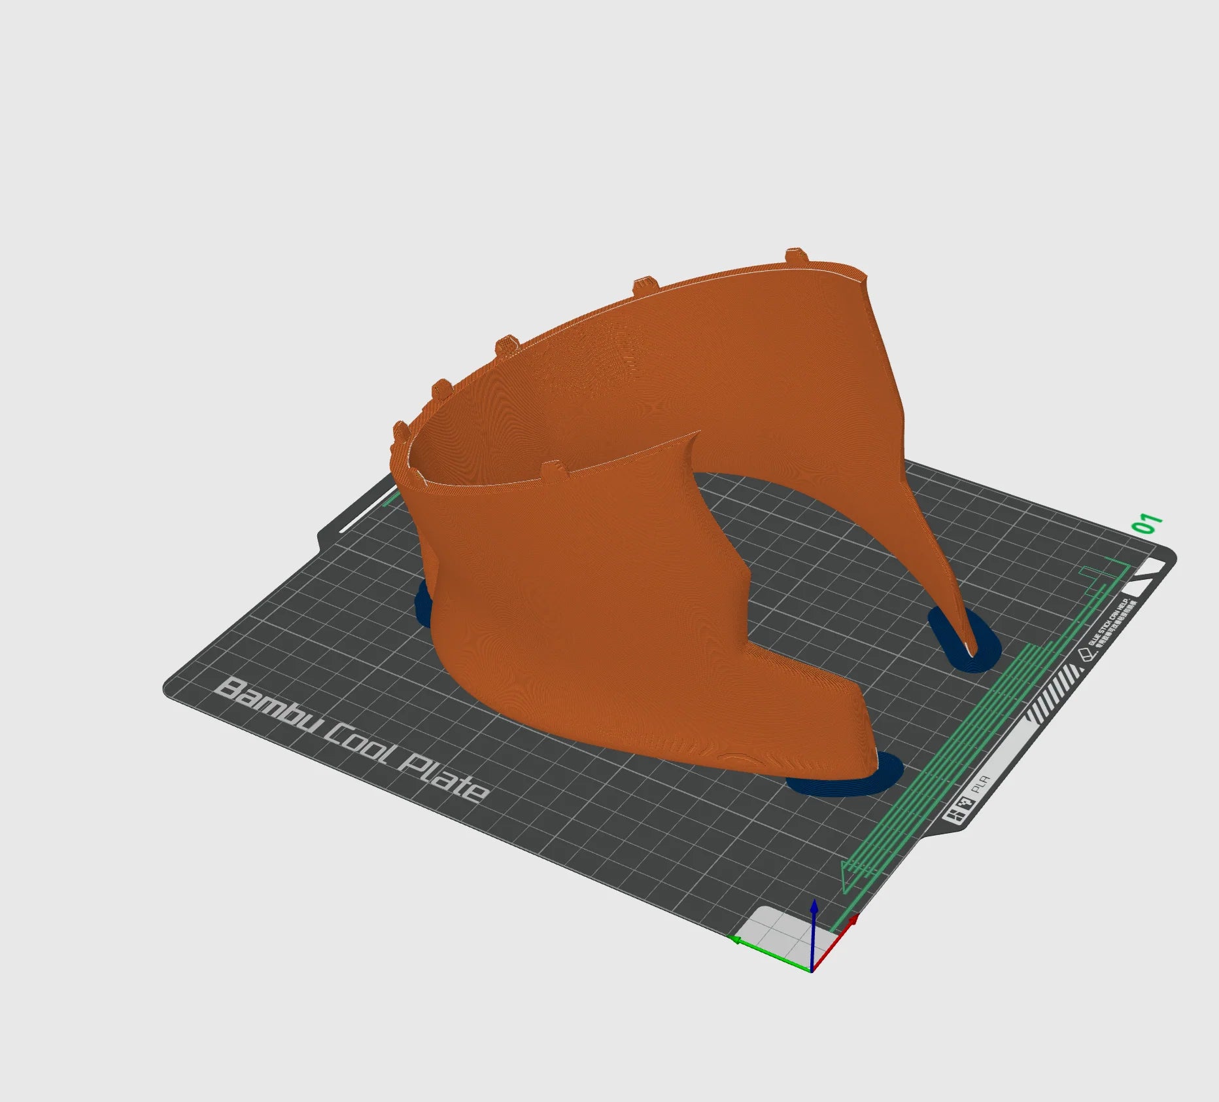The image size is (1219, 1102).
Task: Click the QR code icon beside PLA
Action: click(963, 803)
